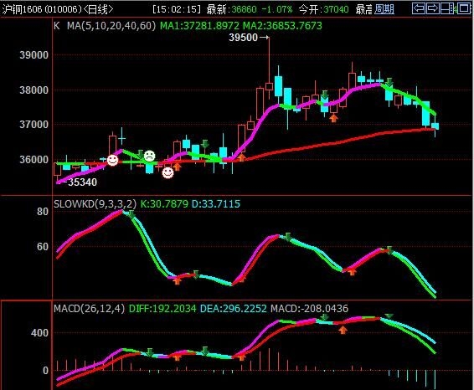Click the latest price 36860 readout
Screen dimensions: 474x390
244,9
